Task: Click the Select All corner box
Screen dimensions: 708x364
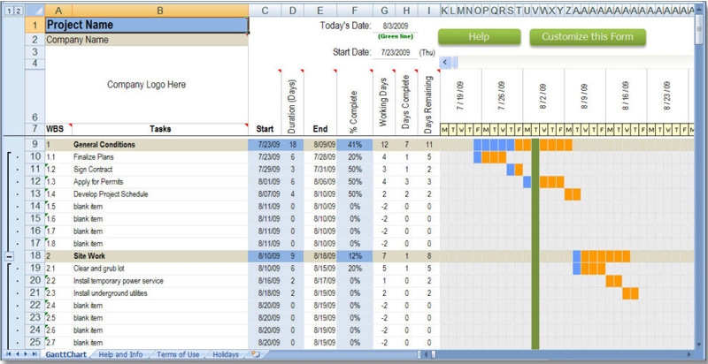Action: coord(35,11)
